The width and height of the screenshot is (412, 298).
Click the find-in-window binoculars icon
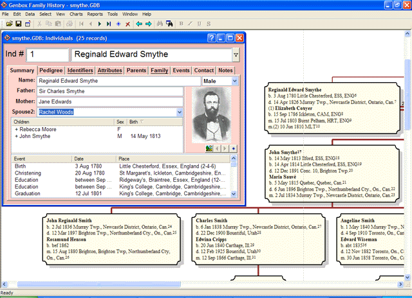(x=169, y=24)
